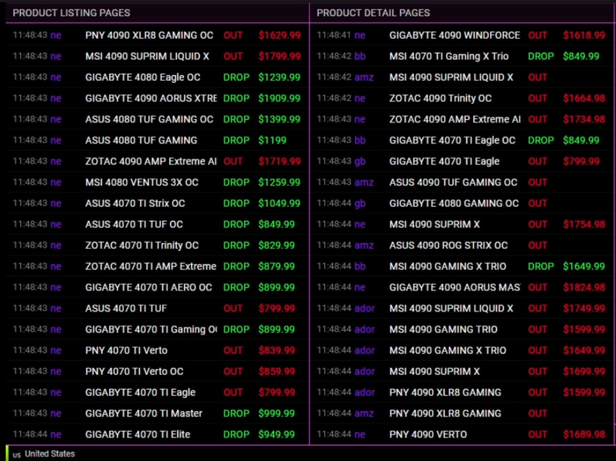The width and height of the screenshot is (616, 461).
Task: Click the $949.99 price
Action: (277, 435)
